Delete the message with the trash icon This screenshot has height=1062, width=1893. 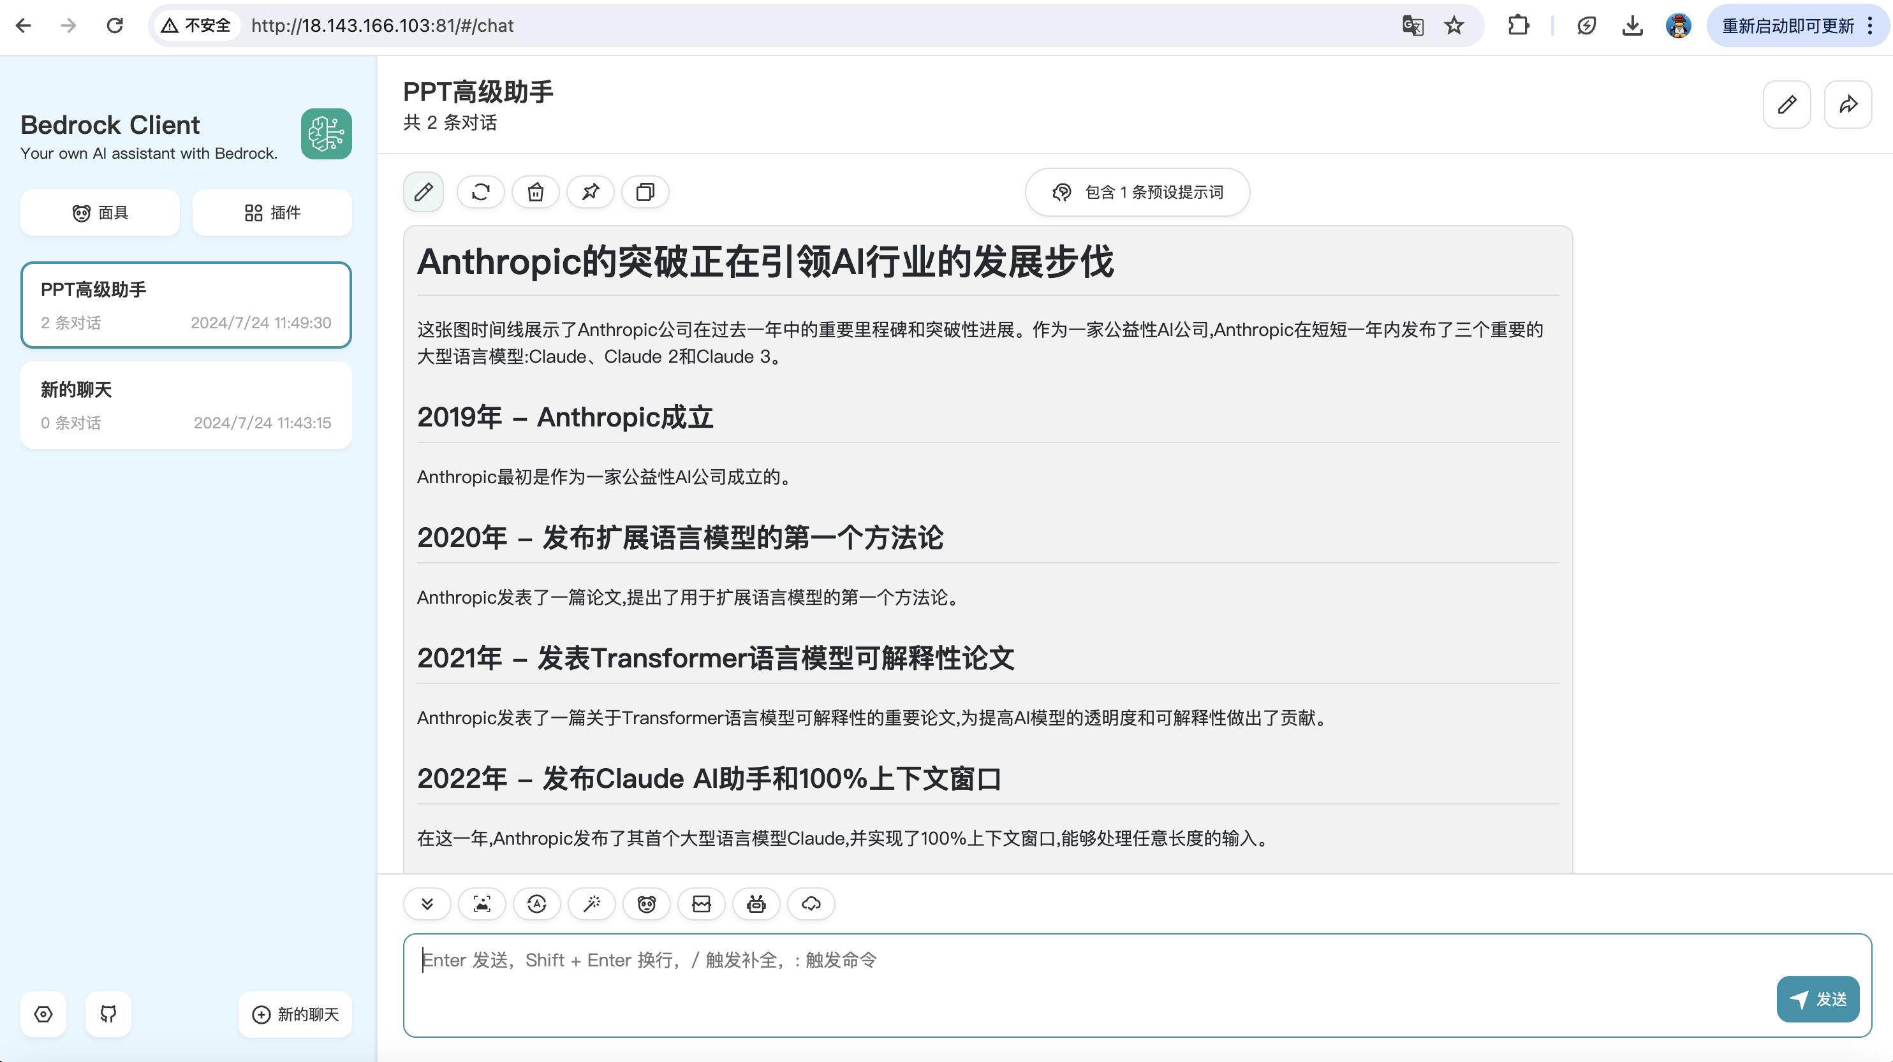[x=536, y=193]
